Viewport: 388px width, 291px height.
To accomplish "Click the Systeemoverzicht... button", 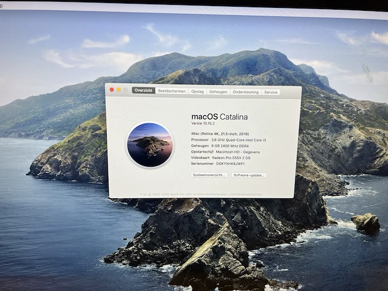I will point(209,175).
